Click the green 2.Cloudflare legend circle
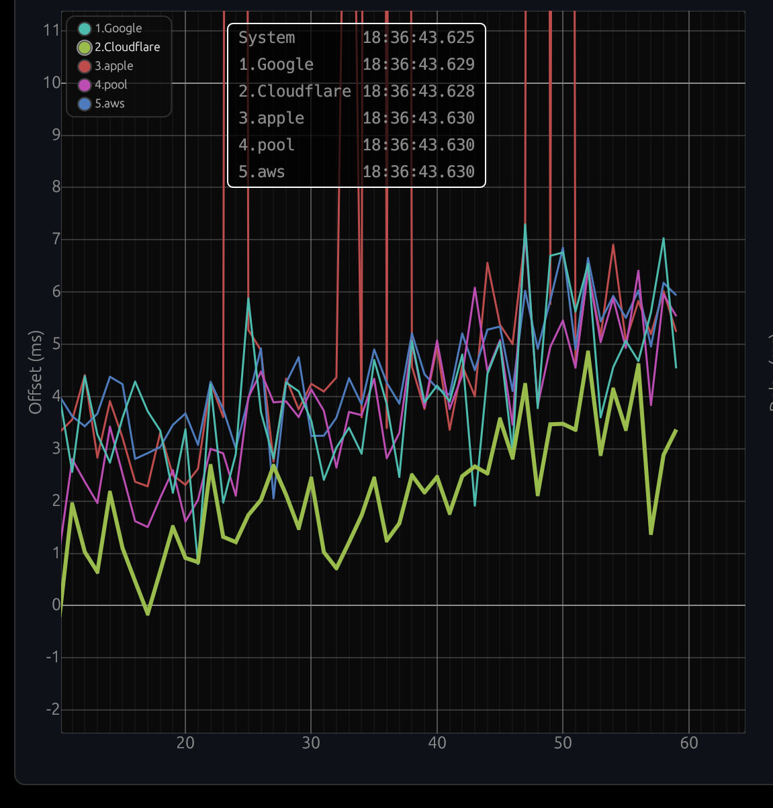 [x=85, y=47]
